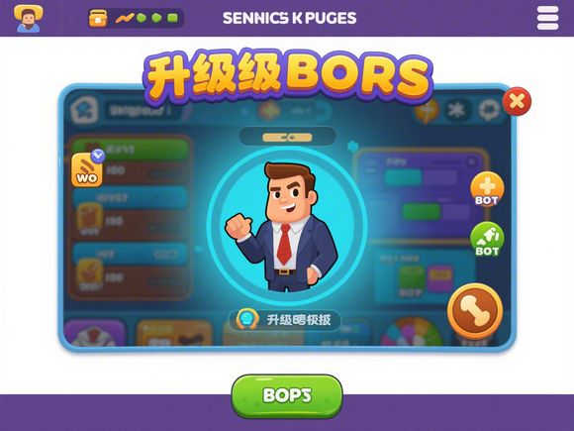Expand the chevron badge on WO icon
The height and width of the screenshot is (431, 574).
click(98, 156)
